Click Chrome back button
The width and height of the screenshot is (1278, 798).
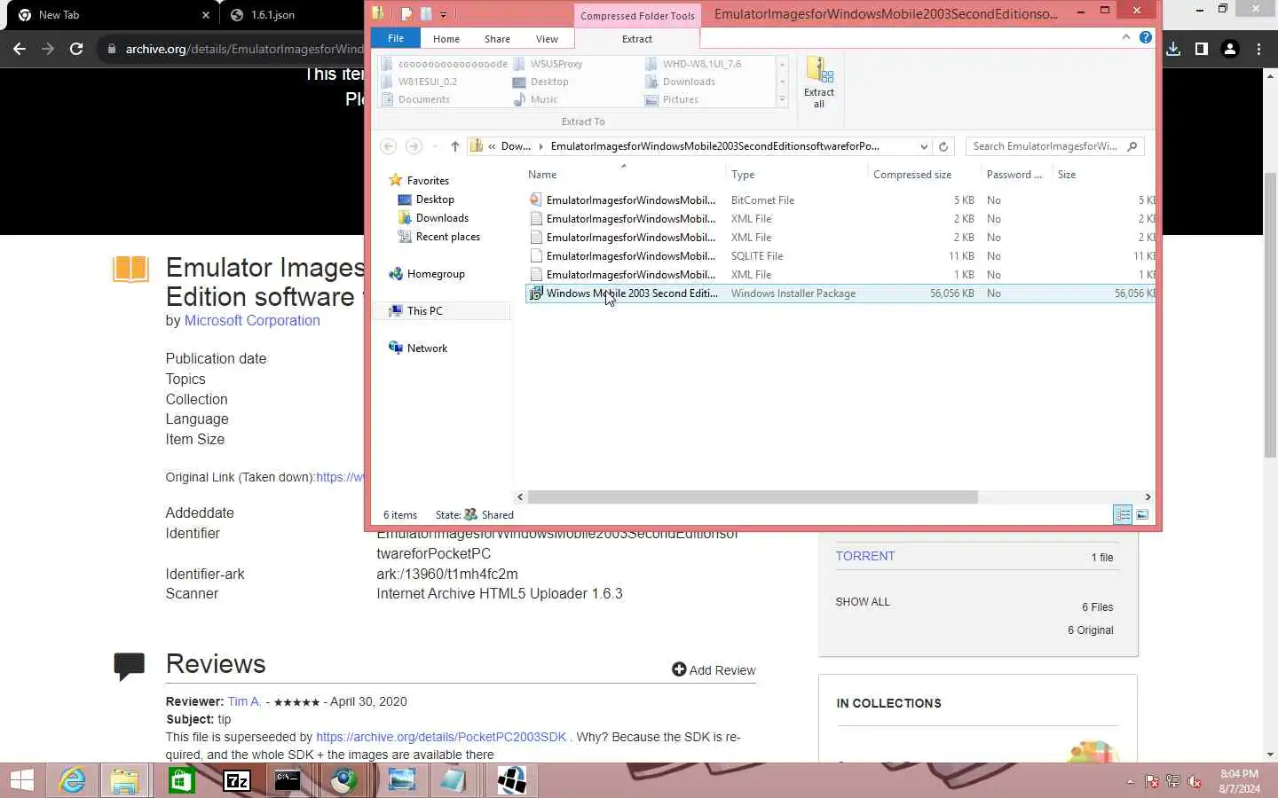pos(20,49)
